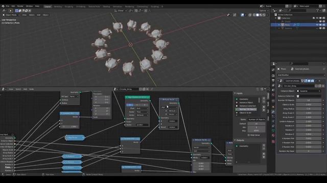This screenshot has width=327, height=183.
Task: Click the Number Of Objects modifier value
Action: coord(309,100)
